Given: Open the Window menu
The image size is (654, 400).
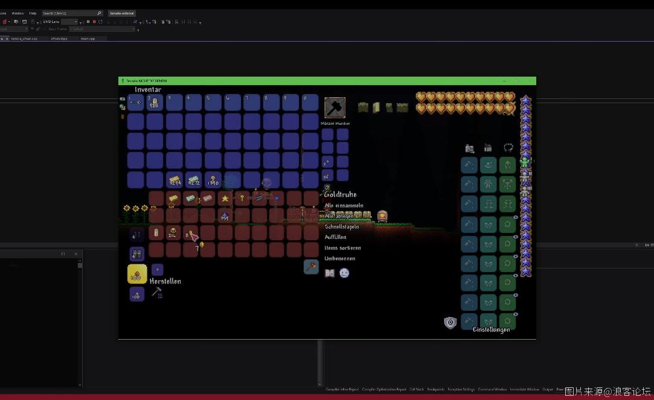Looking at the screenshot, I should pos(18,13).
